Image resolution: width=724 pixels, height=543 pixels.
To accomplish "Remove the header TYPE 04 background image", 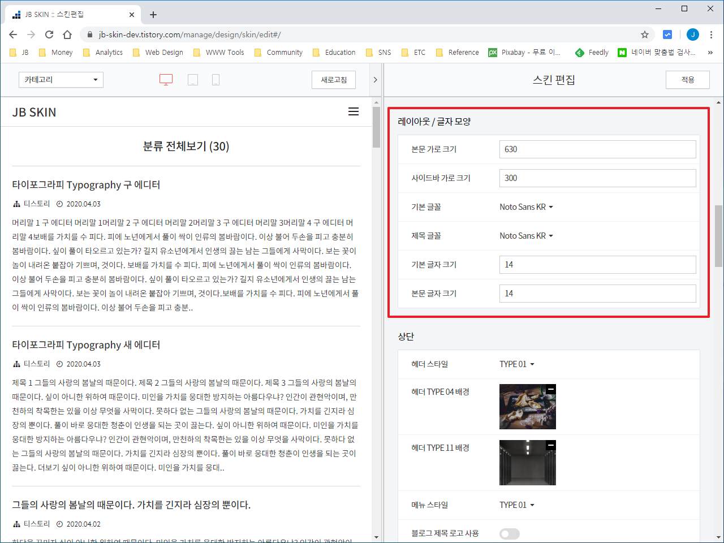I will (x=551, y=389).
